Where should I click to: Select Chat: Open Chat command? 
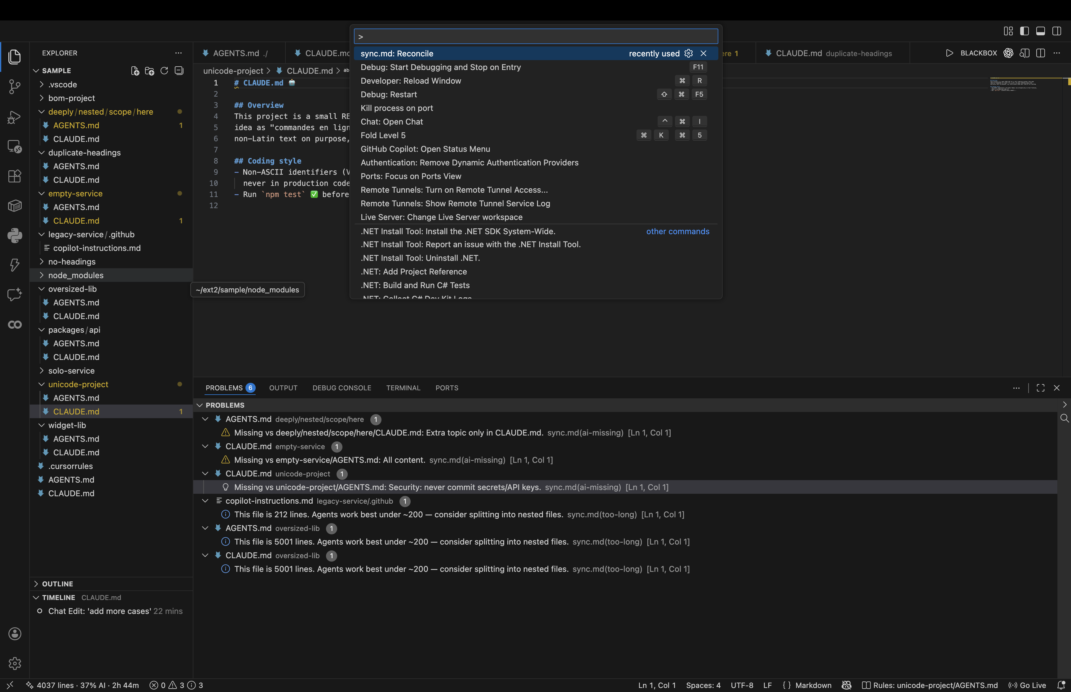point(536,122)
